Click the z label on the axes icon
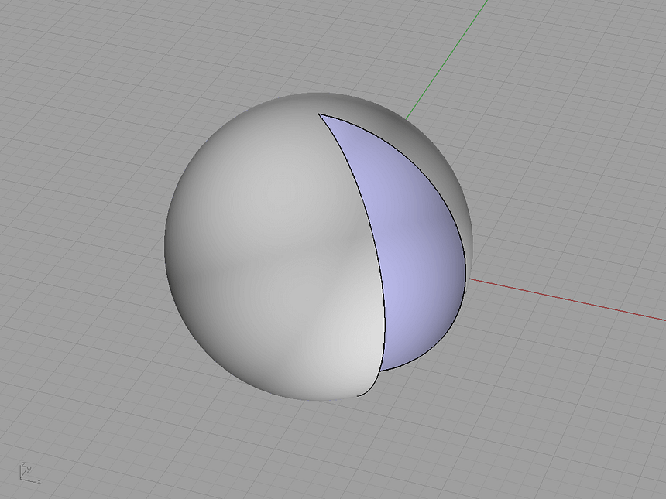Image resolution: width=666 pixels, height=499 pixels. 23,465
